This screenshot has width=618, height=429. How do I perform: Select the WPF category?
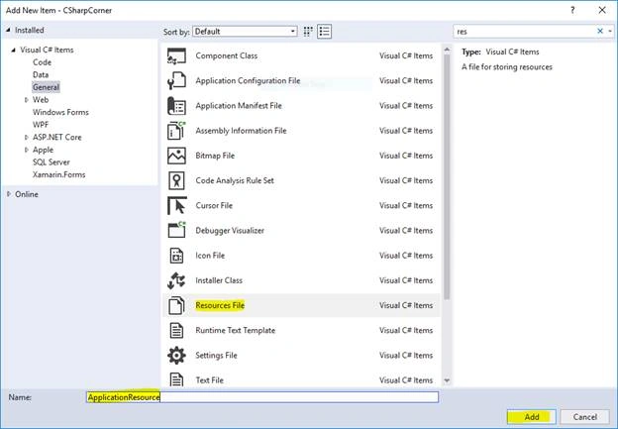[41, 125]
